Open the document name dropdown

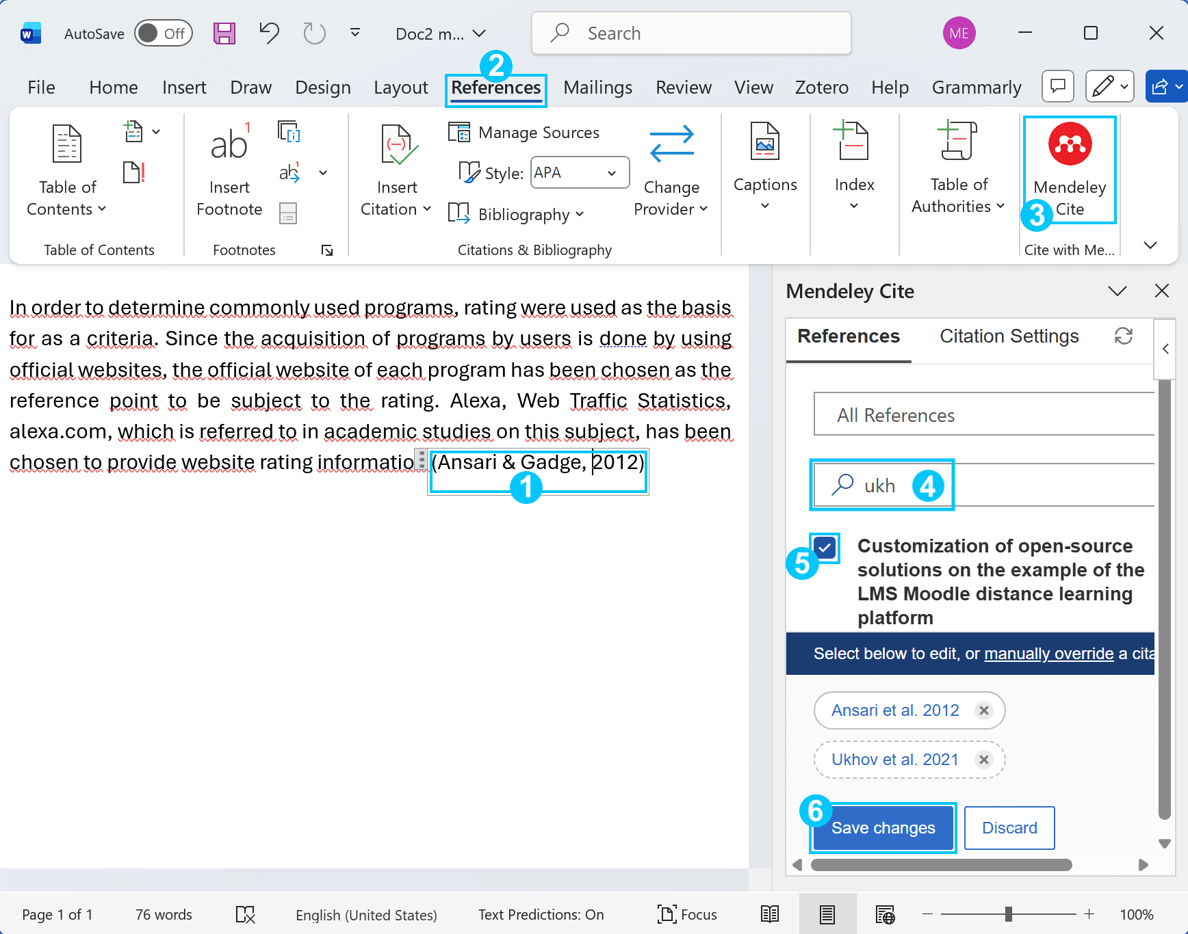tap(479, 34)
